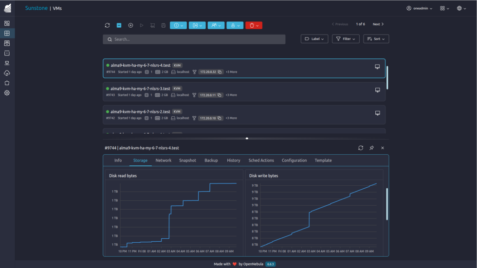Viewport: 477px width, 268px height.
Task: Expand the Filter dropdown
Action: [x=346, y=39]
